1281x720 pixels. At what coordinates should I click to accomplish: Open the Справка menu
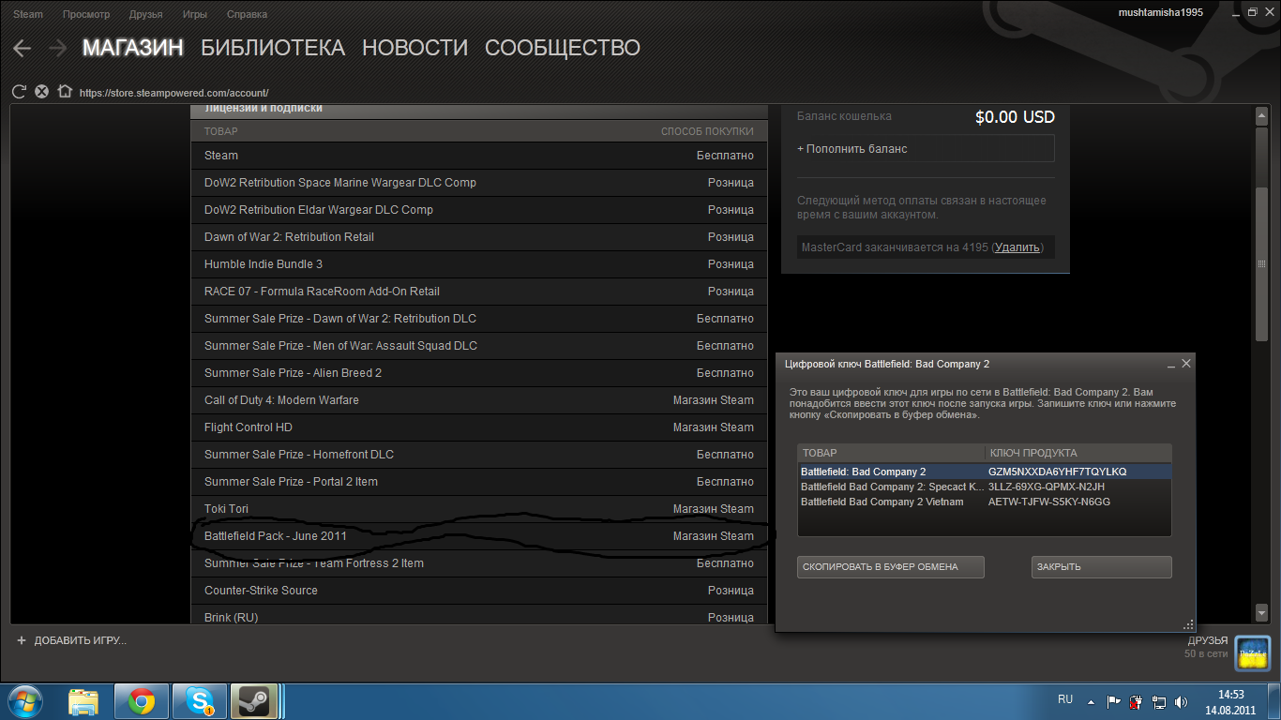[247, 14]
